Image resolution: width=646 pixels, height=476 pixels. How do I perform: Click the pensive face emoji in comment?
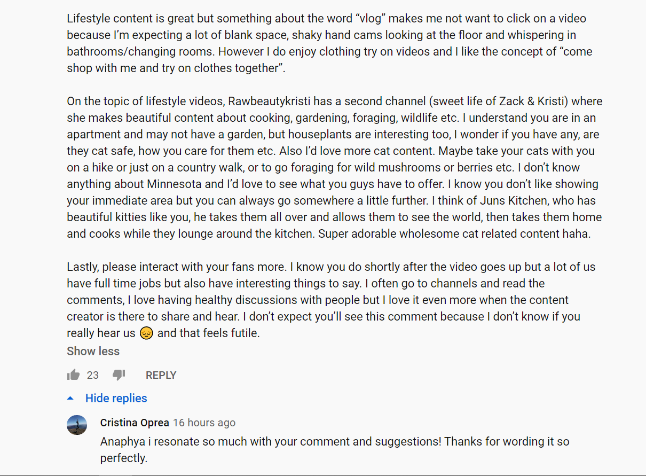point(146,333)
